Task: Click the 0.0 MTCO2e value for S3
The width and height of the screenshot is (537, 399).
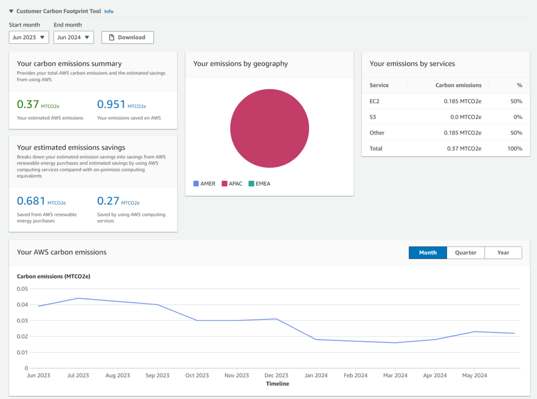Action: [x=466, y=117]
